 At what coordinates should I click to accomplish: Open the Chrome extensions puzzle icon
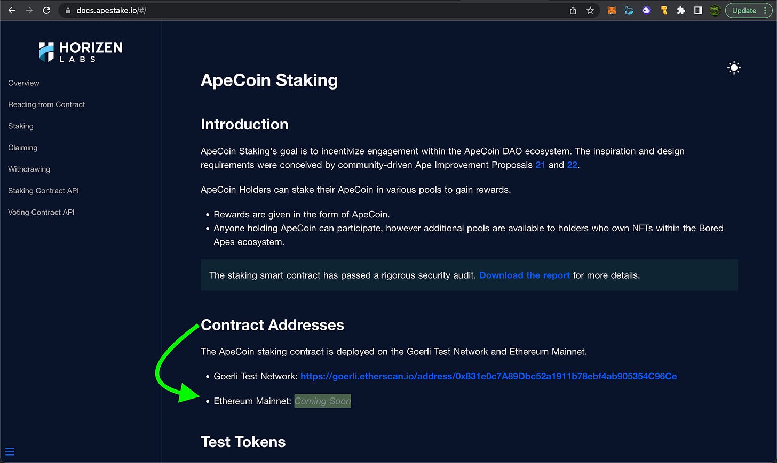point(681,10)
